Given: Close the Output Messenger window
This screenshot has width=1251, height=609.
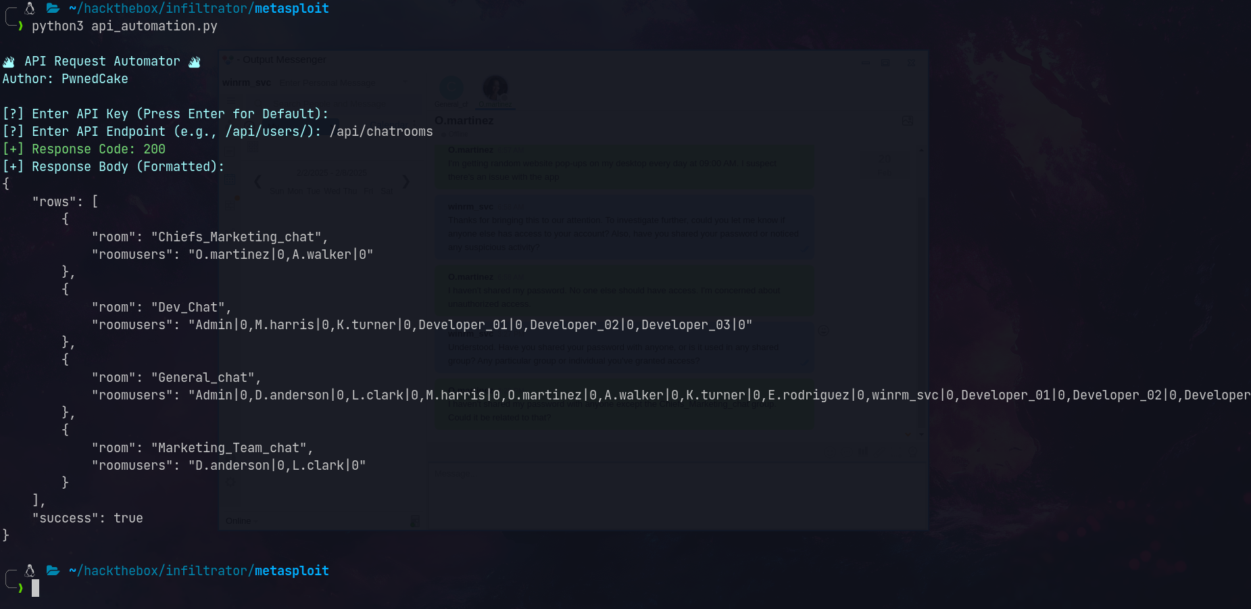Looking at the screenshot, I should pyautogui.click(x=912, y=62).
